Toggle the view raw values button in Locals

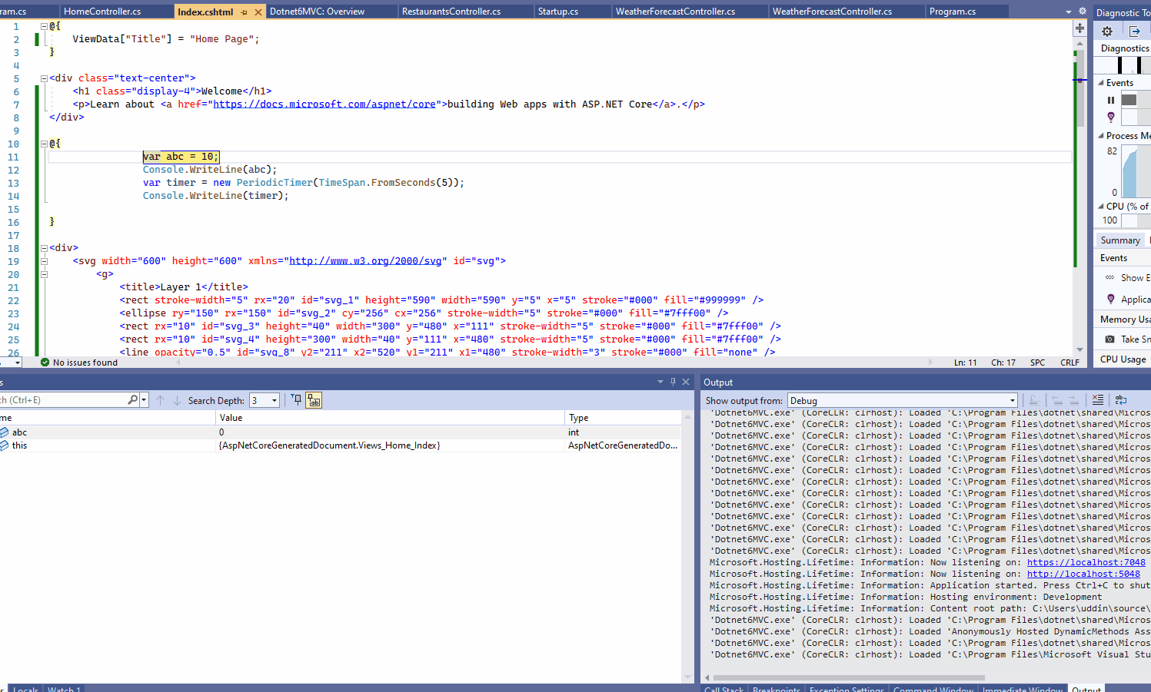pyautogui.click(x=314, y=399)
